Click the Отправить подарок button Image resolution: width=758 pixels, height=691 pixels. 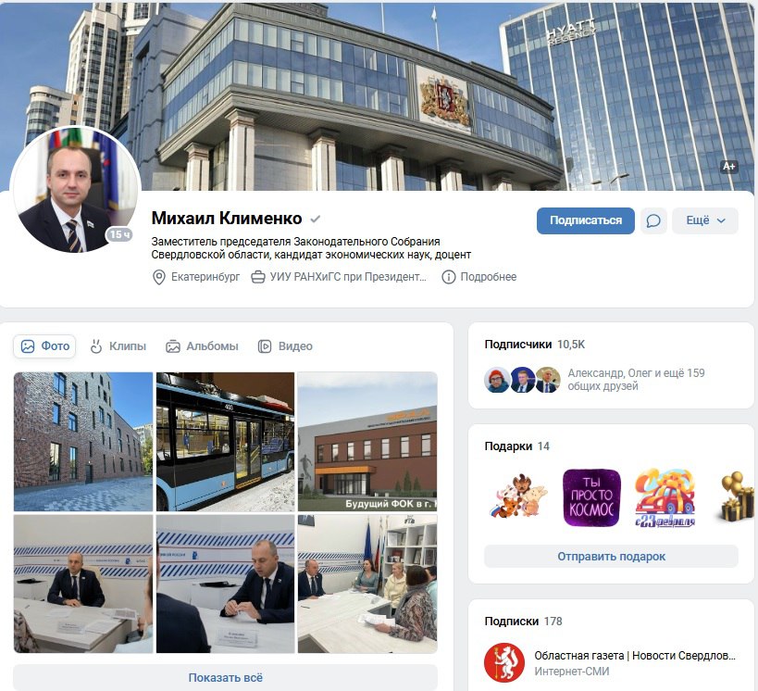(x=611, y=557)
